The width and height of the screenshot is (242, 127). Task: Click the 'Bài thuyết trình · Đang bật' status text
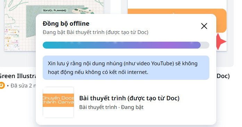pyautogui.click(x=111, y=107)
